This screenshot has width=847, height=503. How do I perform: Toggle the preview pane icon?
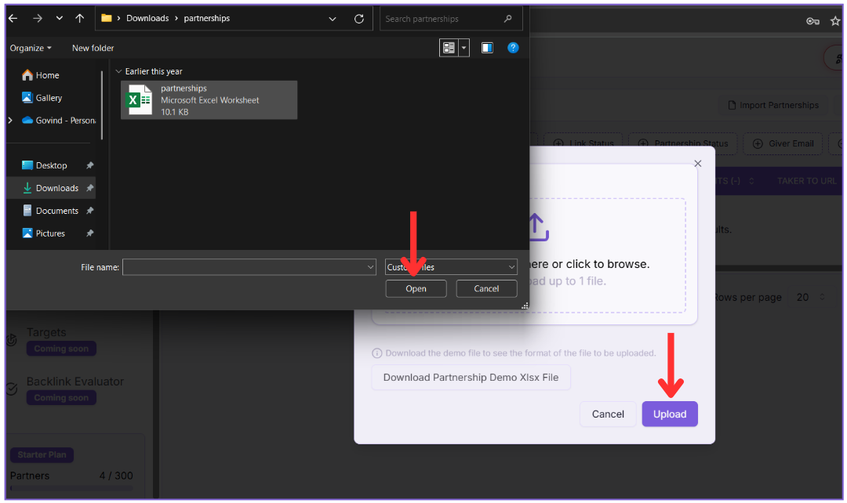pos(487,48)
